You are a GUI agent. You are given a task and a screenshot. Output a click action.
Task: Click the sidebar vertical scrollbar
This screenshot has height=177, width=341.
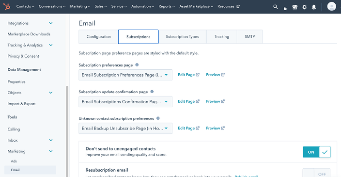click(67, 131)
